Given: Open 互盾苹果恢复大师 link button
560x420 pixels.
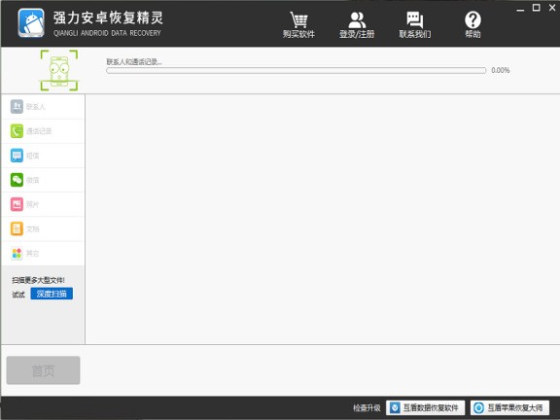Looking at the screenshot, I should (x=509, y=407).
